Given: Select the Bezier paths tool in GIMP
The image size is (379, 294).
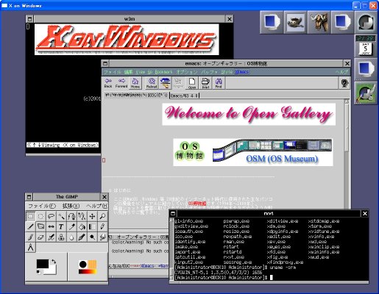Looking at the screenshot, I should pos(71,216).
